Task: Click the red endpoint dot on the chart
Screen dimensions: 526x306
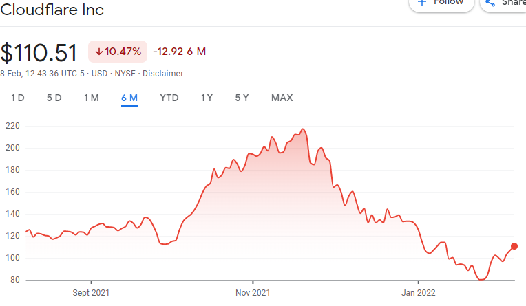Action: 514,246
